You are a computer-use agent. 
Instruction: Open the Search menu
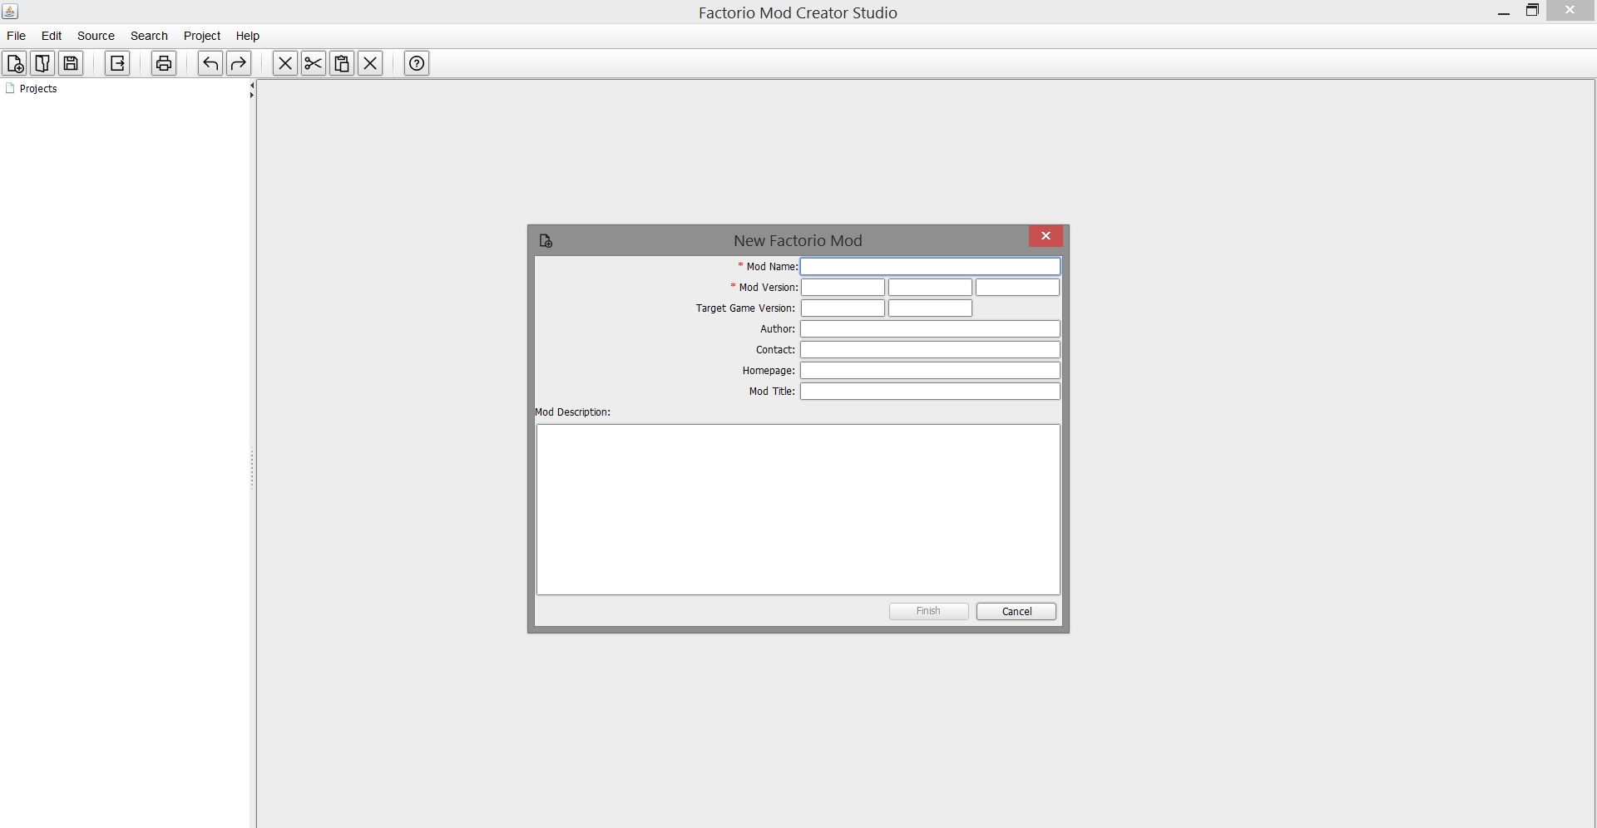[149, 36]
